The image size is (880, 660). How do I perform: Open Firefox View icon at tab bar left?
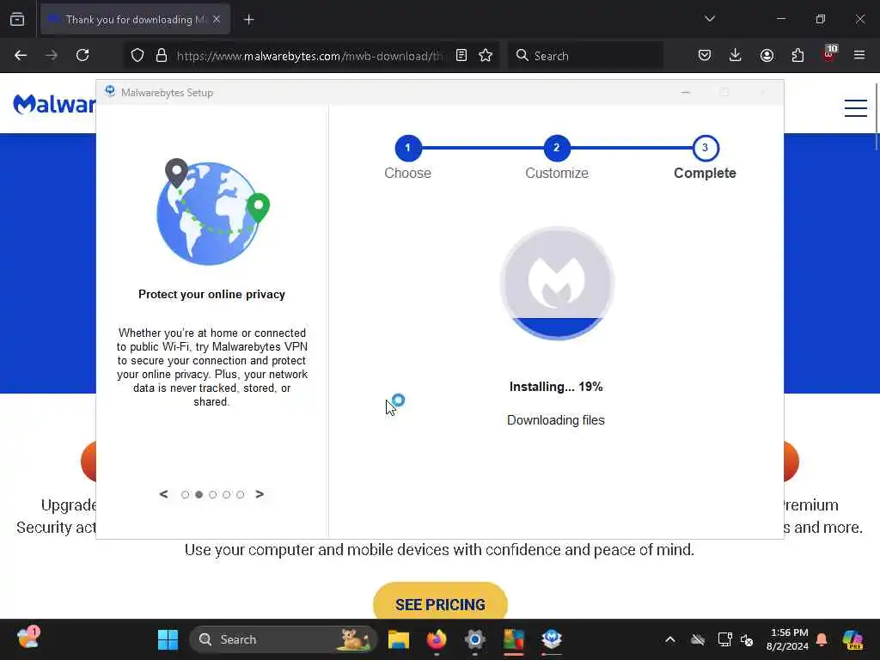click(x=17, y=20)
